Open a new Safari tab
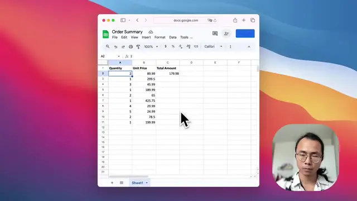 click(244, 20)
